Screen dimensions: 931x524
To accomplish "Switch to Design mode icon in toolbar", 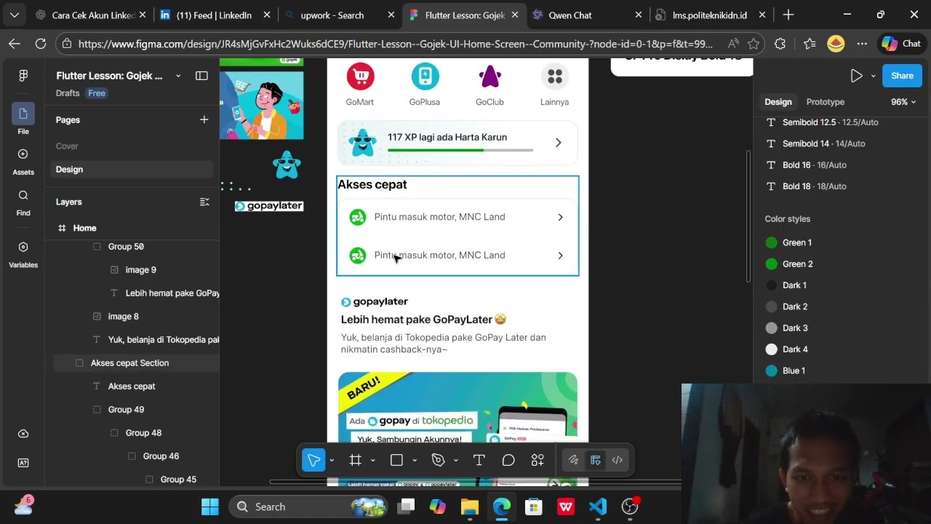I will pyautogui.click(x=595, y=460).
